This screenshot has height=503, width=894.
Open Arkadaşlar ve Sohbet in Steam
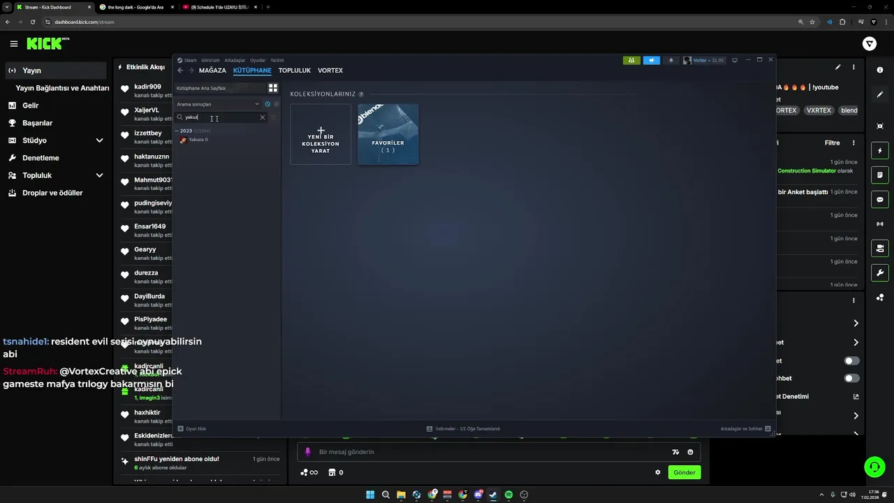[x=745, y=429]
